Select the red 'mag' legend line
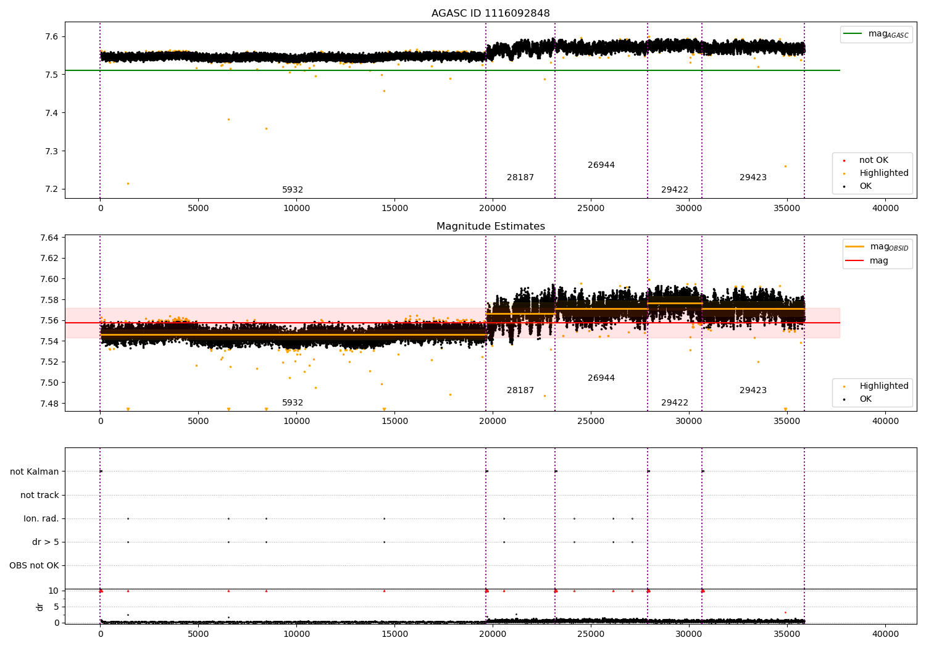This screenshot has height=648, width=926. click(854, 261)
